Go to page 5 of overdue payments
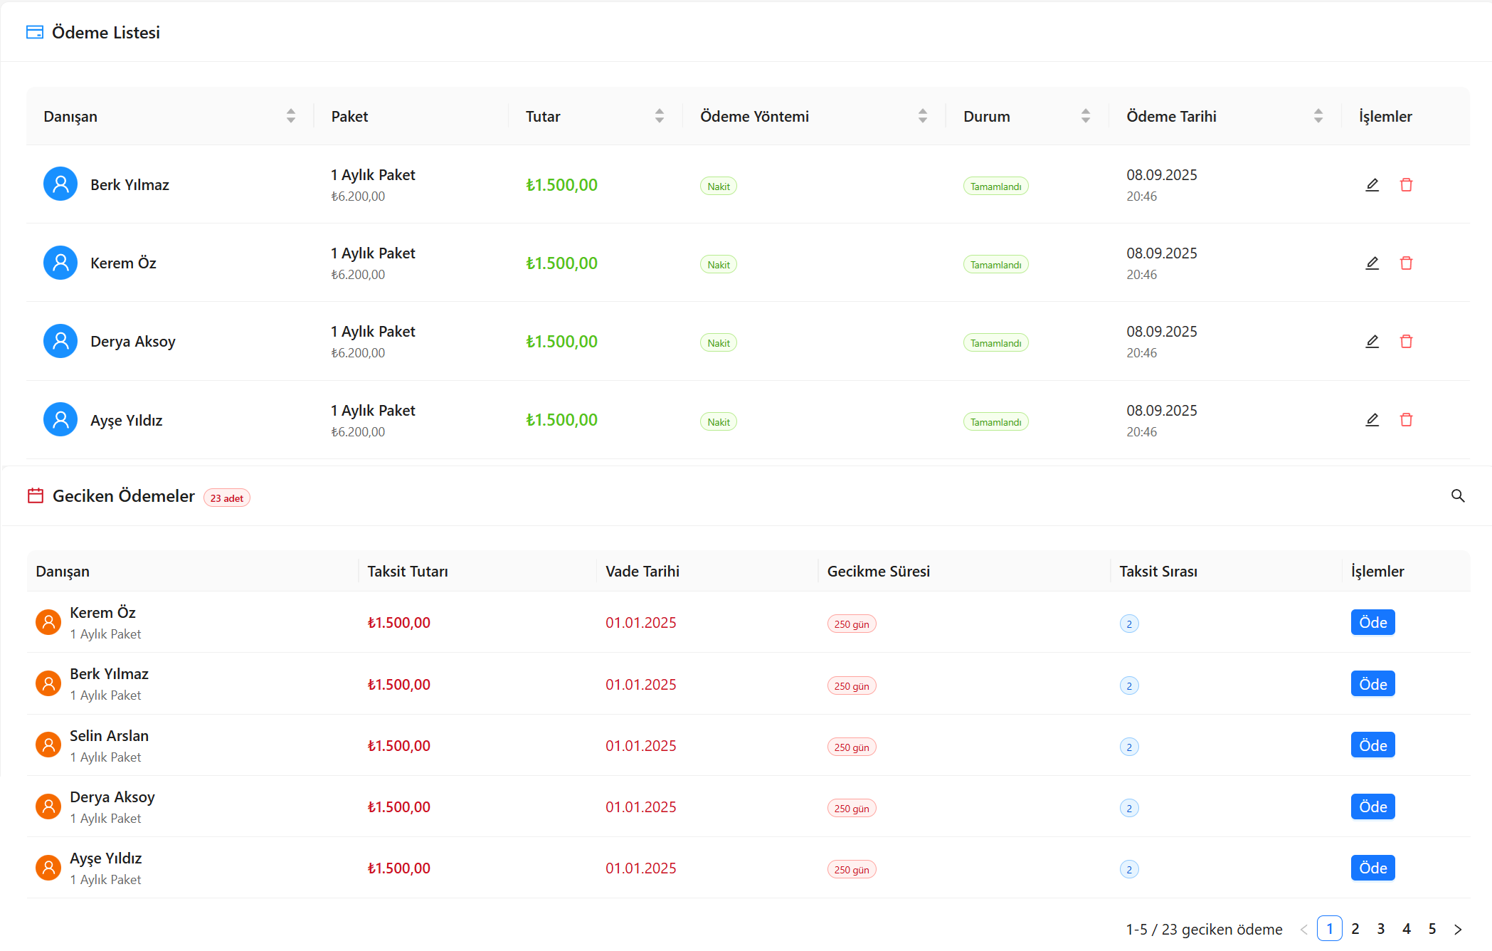Screen dimensions: 1492x951 (1432, 929)
